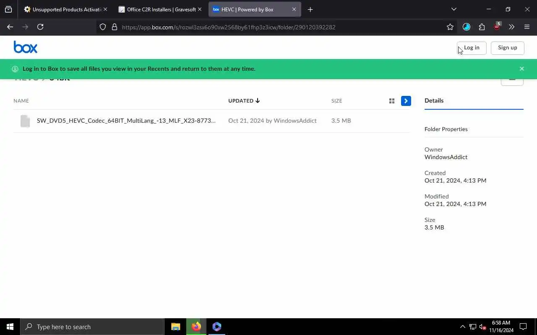Click the Log in button
The image size is (537, 335).
tap(472, 48)
